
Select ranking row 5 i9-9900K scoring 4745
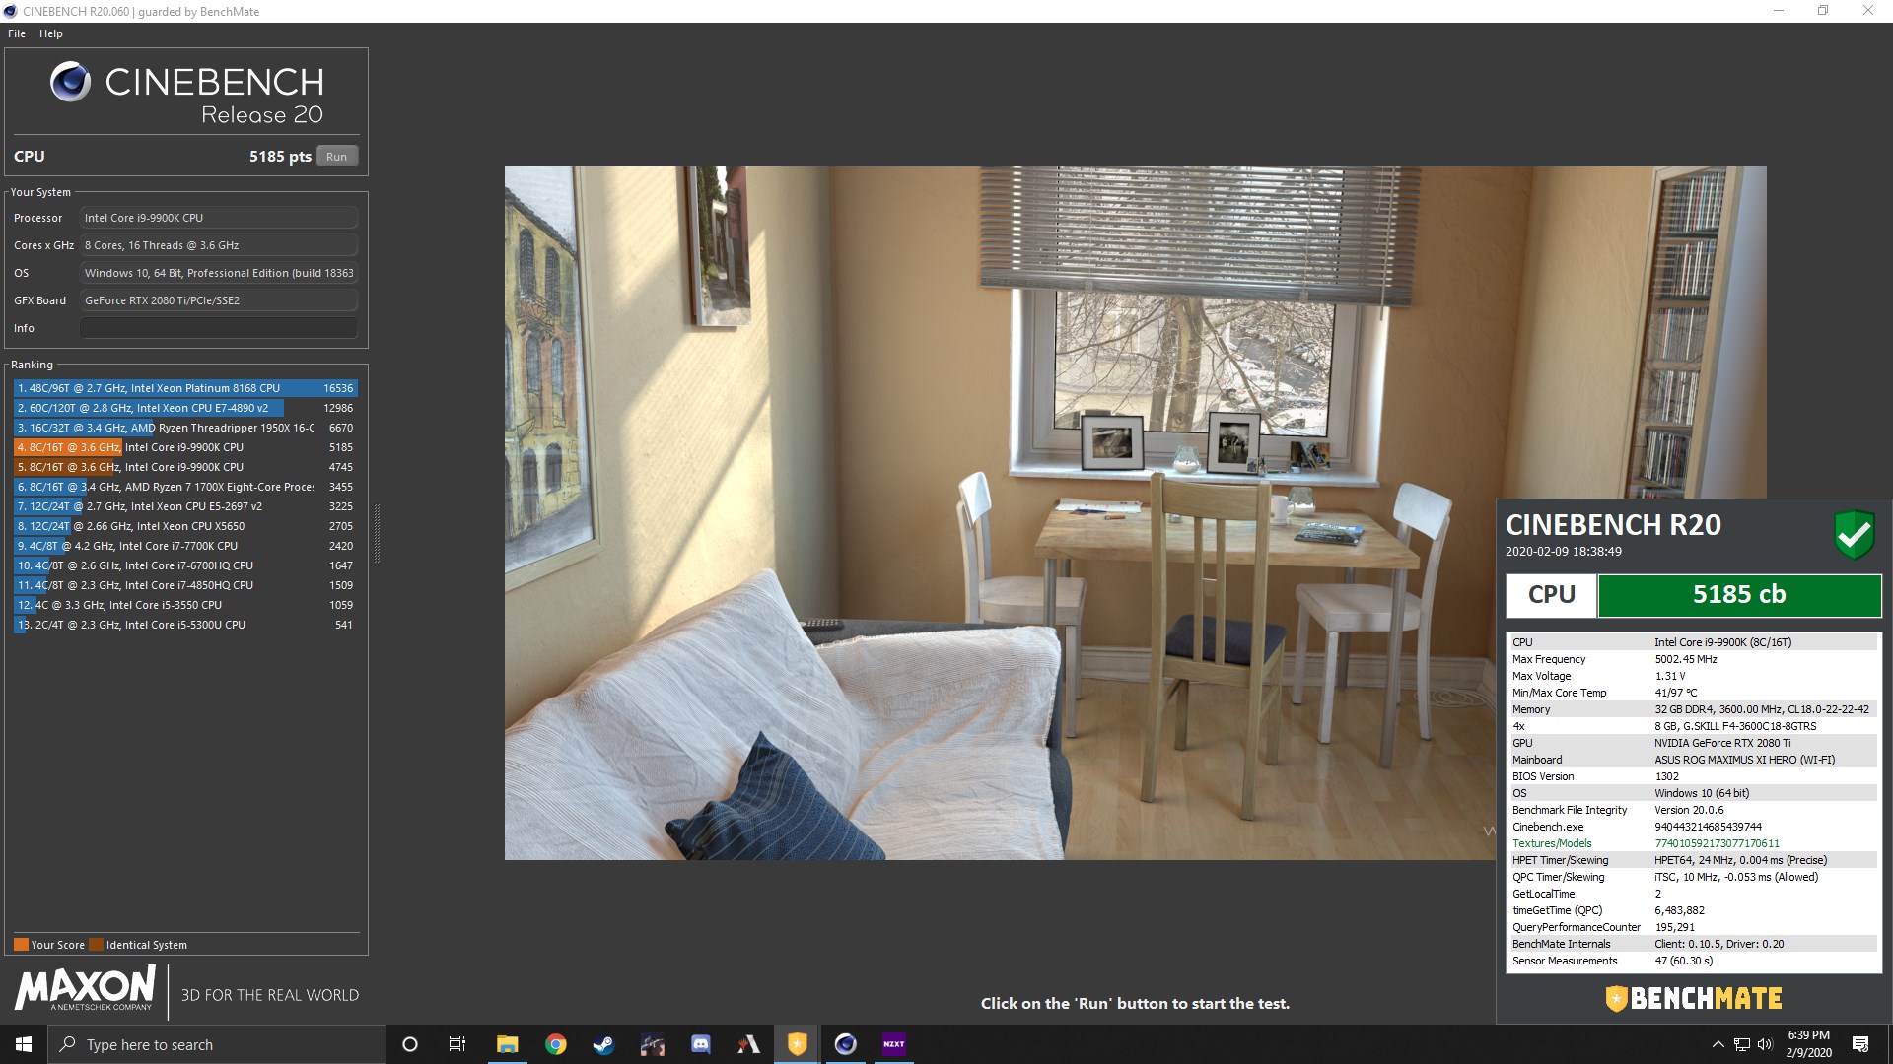pos(185,467)
